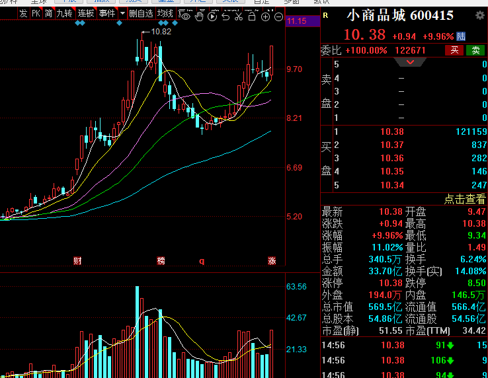Select the scissors cut tool
The height and width of the screenshot is (378, 488).
click(x=239, y=17)
